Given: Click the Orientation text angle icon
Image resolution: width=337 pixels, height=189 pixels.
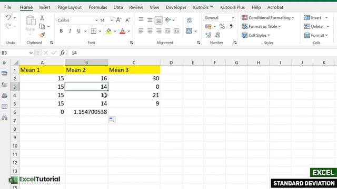Looking at the screenshot, I should (168, 20).
